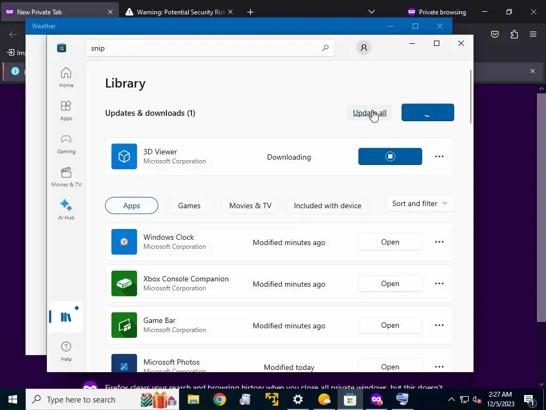Image resolution: width=546 pixels, height=410 pixels.
Task: Open more options for Xbox Console Companion
Action: pyautogui.click(x=439, y=283)
